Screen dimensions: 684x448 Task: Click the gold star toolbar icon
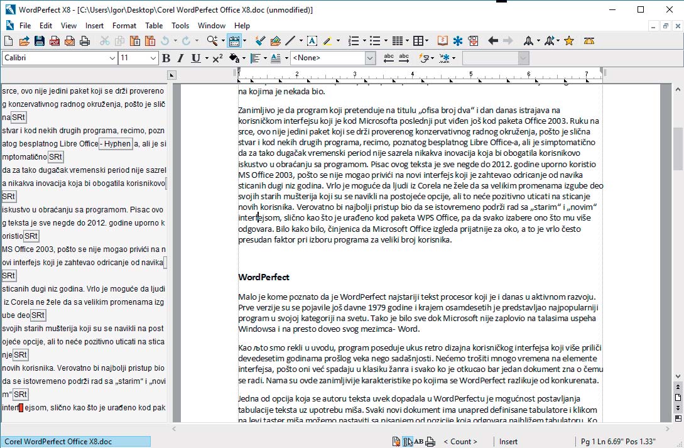tap(569, 41)
